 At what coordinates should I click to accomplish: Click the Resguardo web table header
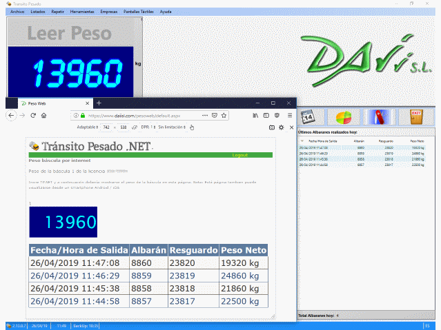coord(194,250)
